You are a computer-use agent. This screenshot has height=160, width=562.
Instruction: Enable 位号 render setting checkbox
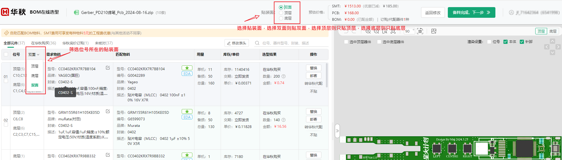[x=489, y=42]
